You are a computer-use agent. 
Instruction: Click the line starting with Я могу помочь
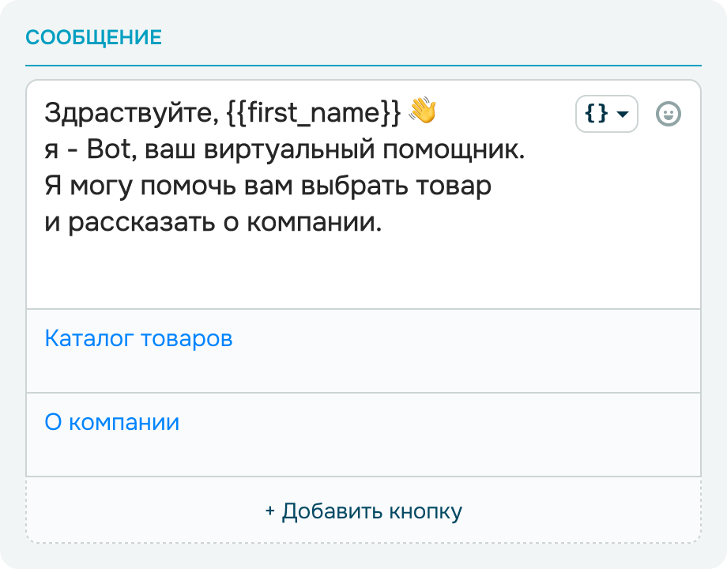(x=268, y=187)
